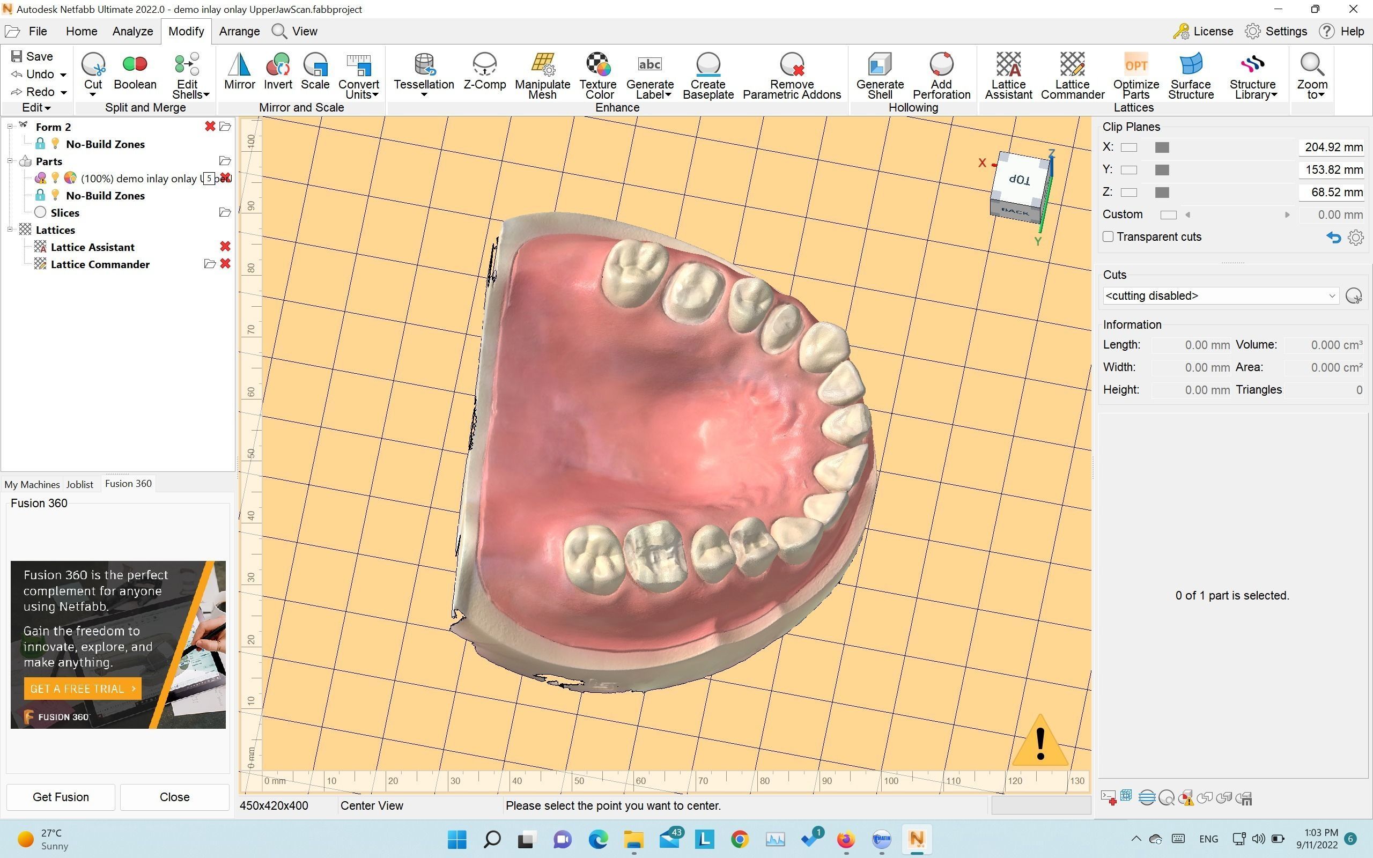The height and width of the screenshot is (858, 1373).
Task: Open the My Machines tab
Action: [x=32, y=484]
